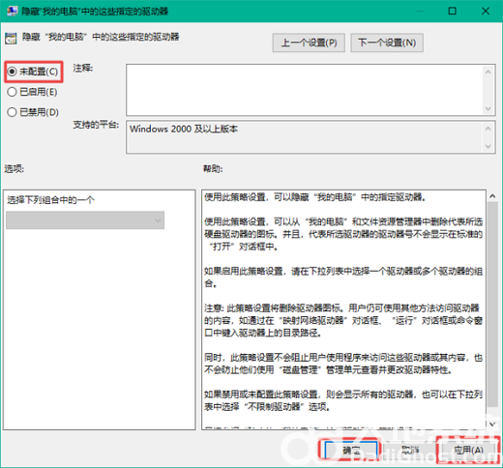Screen dimensions: 503x468
Task: Click the 支持的平台 label
Action: (x=96, y=125)
